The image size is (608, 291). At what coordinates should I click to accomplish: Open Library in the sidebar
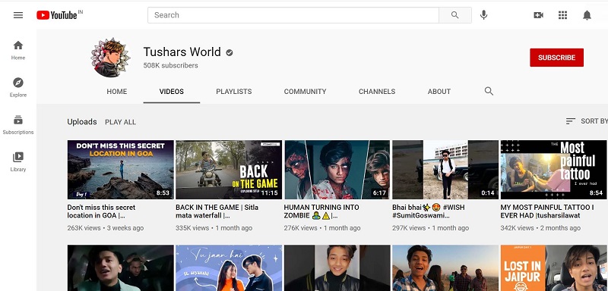18,161
